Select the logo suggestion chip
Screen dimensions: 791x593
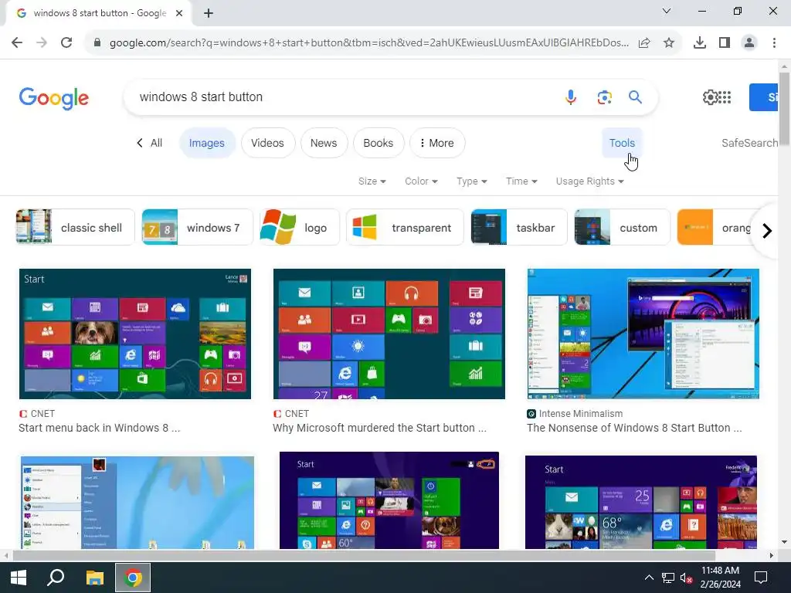pos(300,228)
